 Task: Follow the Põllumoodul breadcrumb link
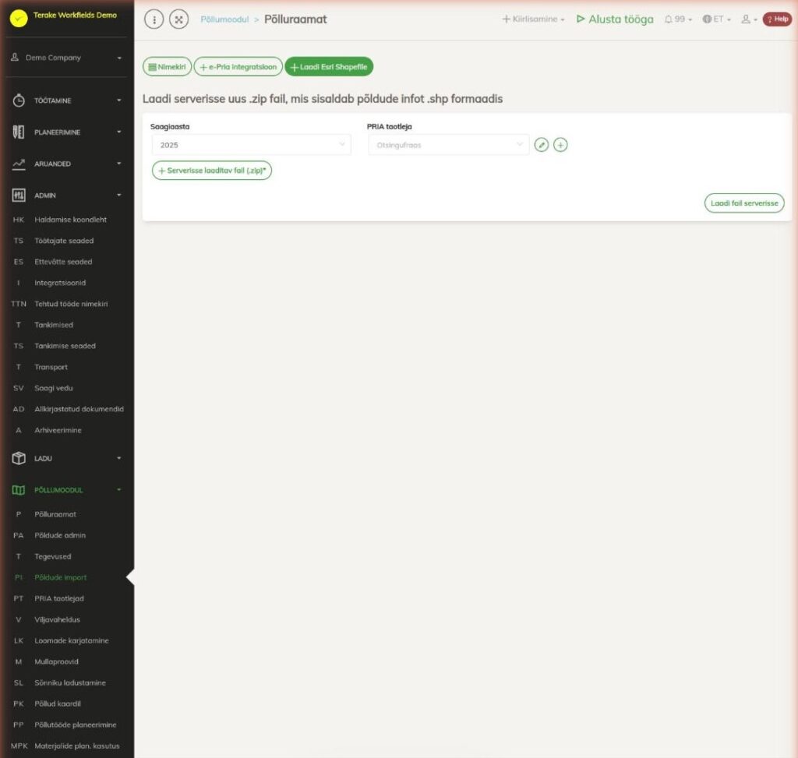[224, 19]
